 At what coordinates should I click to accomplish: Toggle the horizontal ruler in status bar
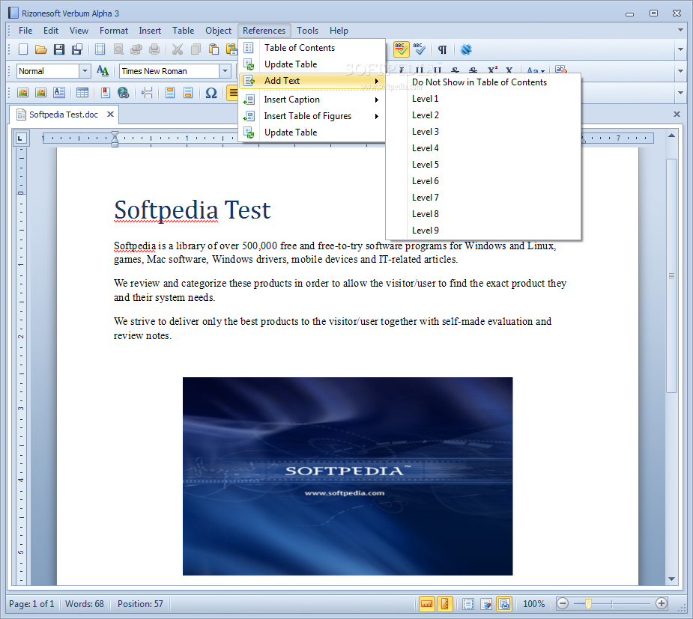tap(427, 604)
